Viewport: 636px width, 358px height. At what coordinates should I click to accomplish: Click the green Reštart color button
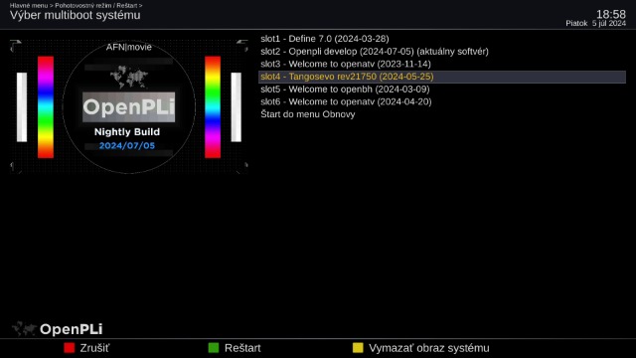click(x=214, y=348)
